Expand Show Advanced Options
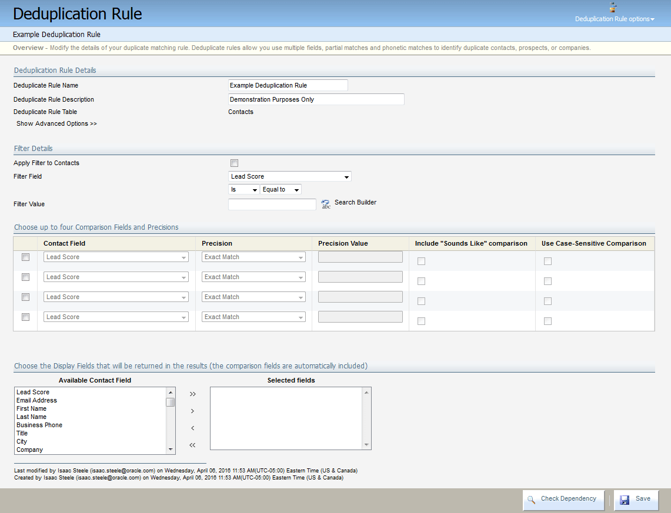The height and width of the screenshot is (513, 671). coord(56,123)
